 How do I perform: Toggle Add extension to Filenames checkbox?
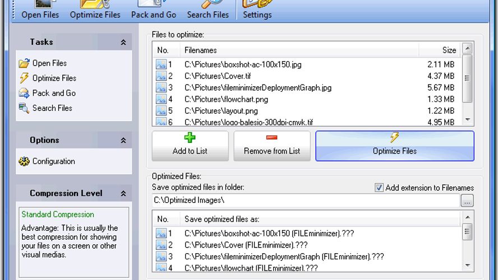tap(379, 188)
